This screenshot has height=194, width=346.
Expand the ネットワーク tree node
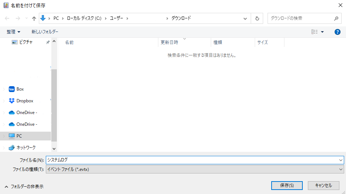(x=4, y=148)
